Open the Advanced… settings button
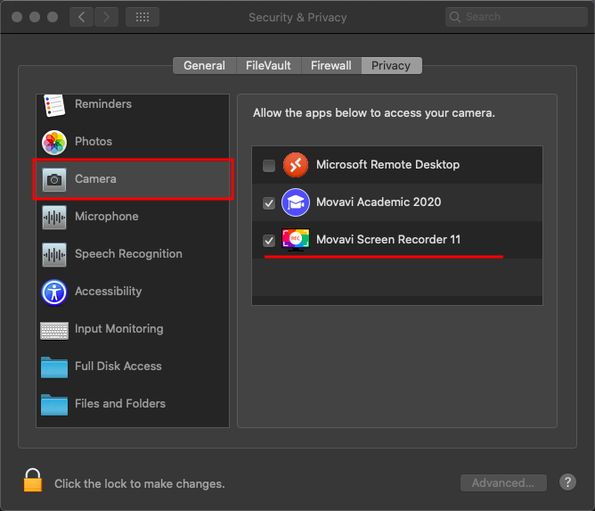595x511 pixels. point(503,482)
